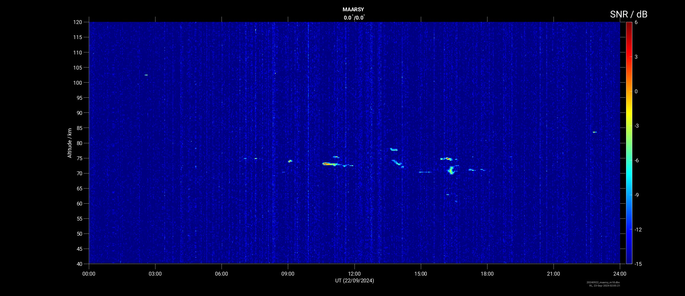Click the 12:00 time tick label
This screenshot has width=685, height=296.
[354, 274]
